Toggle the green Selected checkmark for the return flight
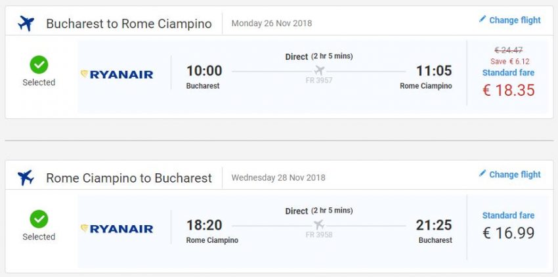 point(39,219)
